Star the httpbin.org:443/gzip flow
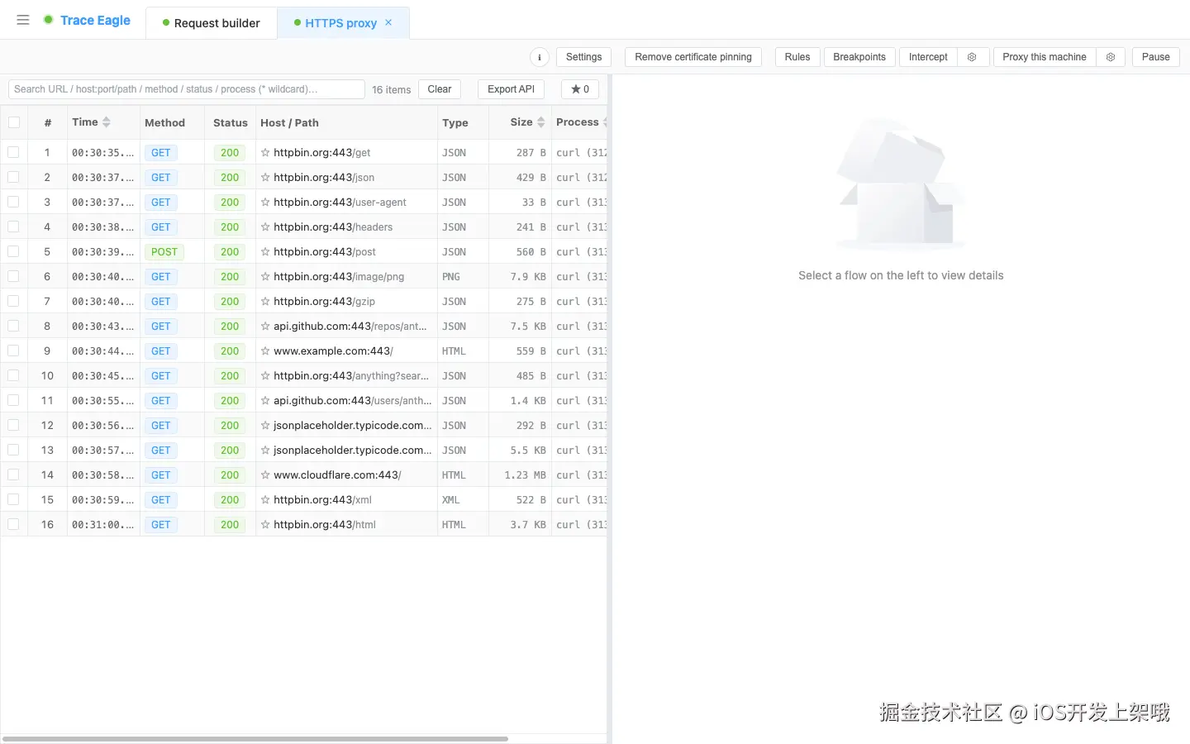The width and height of the screenshot is (1190, 744). [265, 301]
